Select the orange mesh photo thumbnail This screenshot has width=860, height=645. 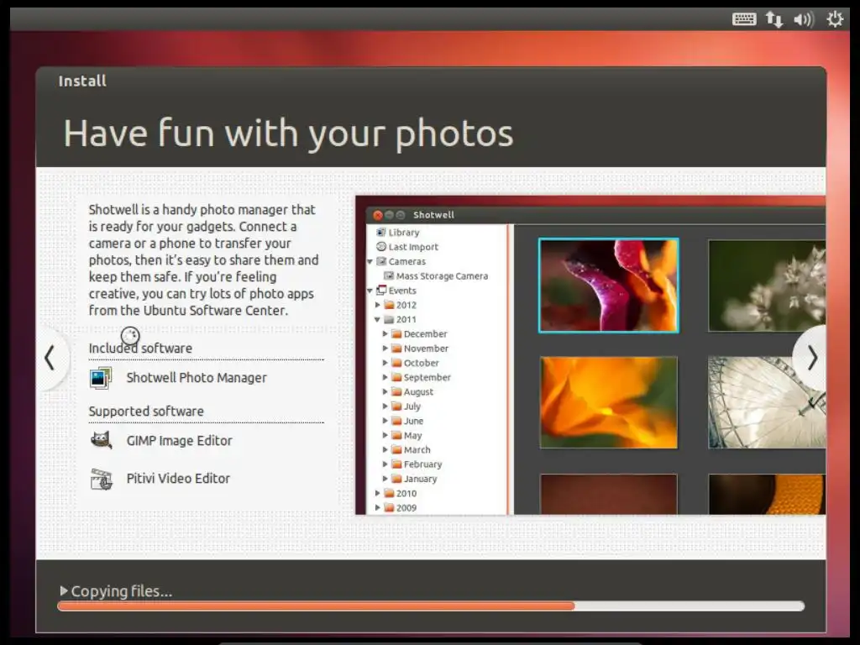point(767,494)
